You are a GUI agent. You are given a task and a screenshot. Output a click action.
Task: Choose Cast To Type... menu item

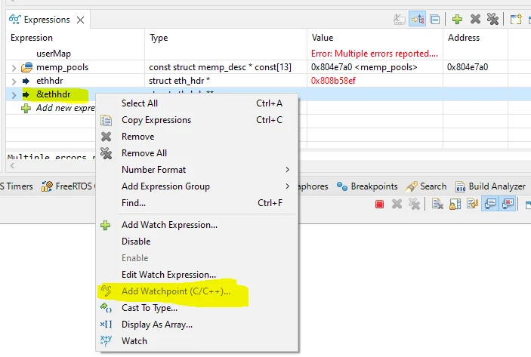(x=197, y=308)
